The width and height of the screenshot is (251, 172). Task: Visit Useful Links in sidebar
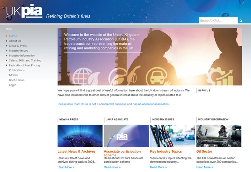pos(17,80)
